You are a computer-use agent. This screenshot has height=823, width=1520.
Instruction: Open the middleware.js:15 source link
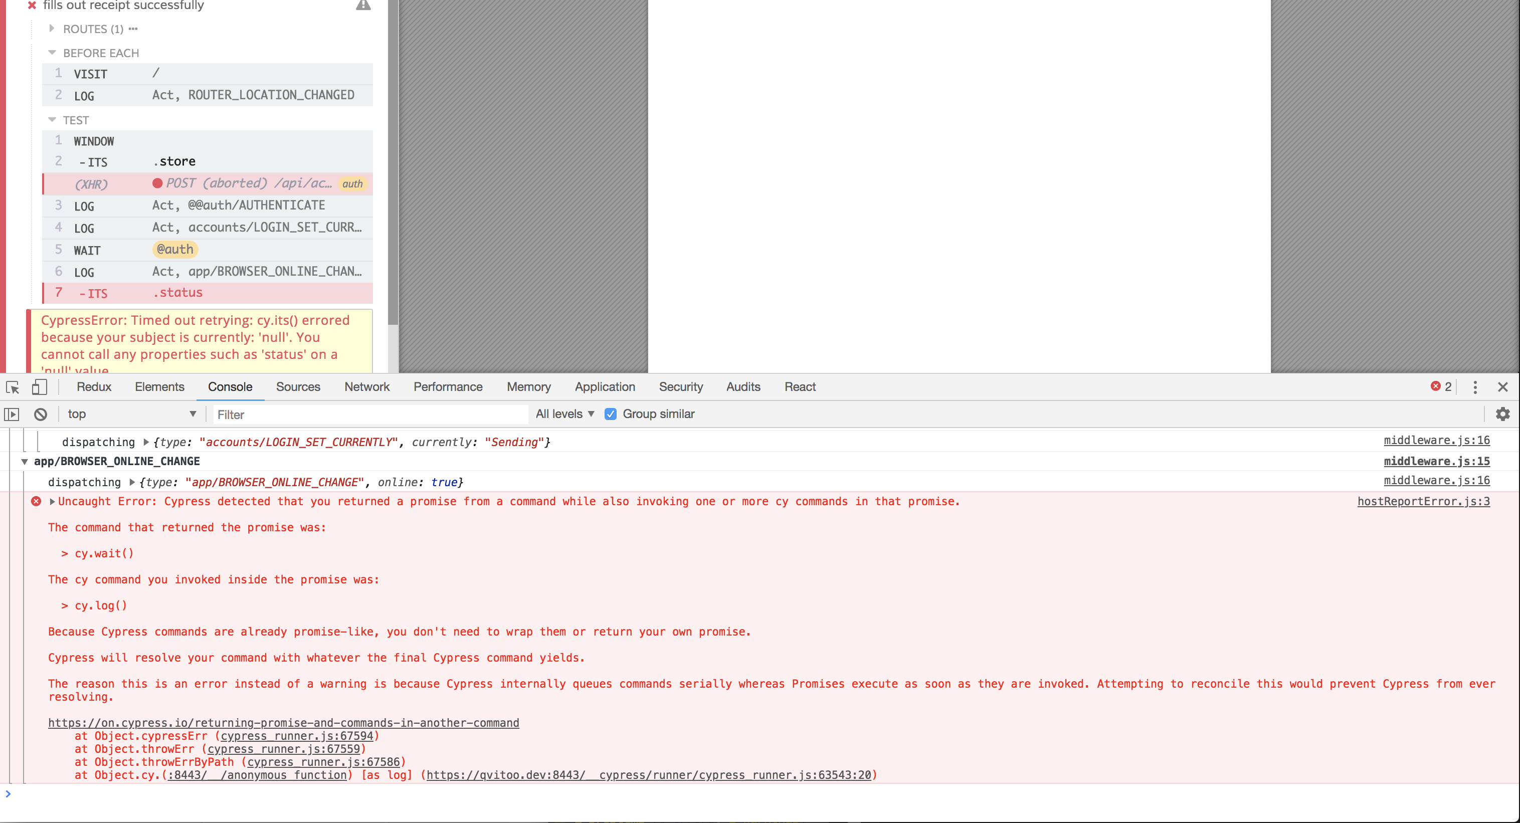click(1436, 461)
